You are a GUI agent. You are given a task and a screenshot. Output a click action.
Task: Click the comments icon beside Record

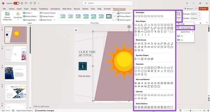click(196, 9)
